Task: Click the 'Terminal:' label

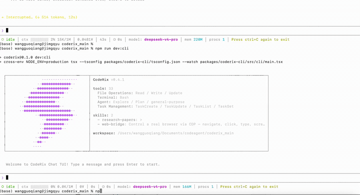Action: tap(108, 97)
